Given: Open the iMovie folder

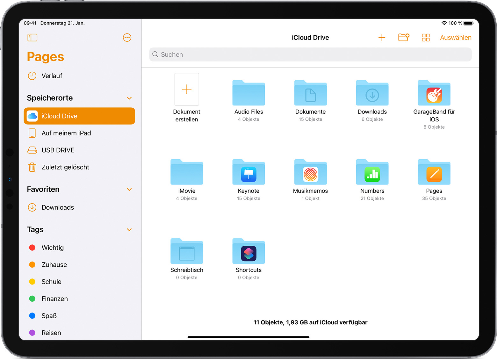Looking at the screenshot, I should (x=187, y=180).
